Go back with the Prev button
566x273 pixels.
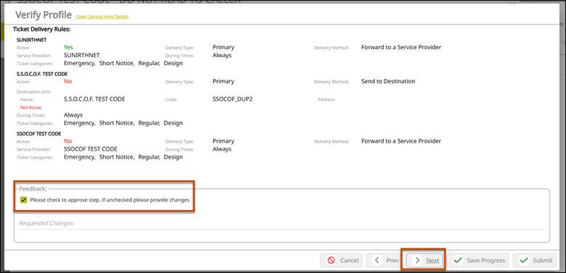tap(385, 261)
